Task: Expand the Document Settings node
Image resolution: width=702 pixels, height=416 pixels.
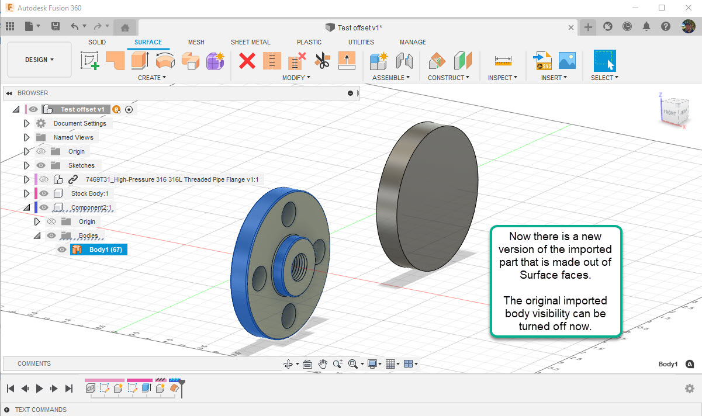Action: click(x=26, y=123)
